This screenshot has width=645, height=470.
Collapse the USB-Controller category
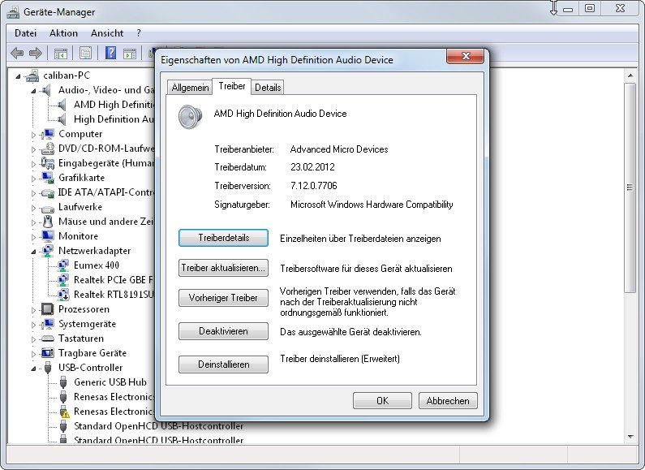pyautogui.click(x=34, y=368)
